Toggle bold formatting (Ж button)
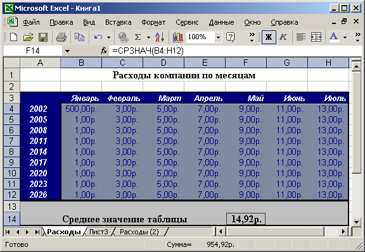This screenshot has height=252, width=365. 269,37
